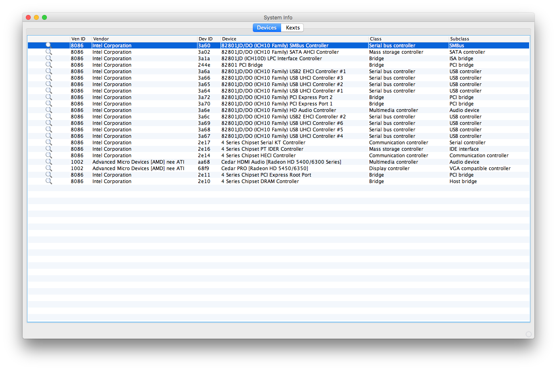Click the magnifier for USB UHCI Controller #2
The height and width of the screenshot is (371, 557).
tap(49, 84)
